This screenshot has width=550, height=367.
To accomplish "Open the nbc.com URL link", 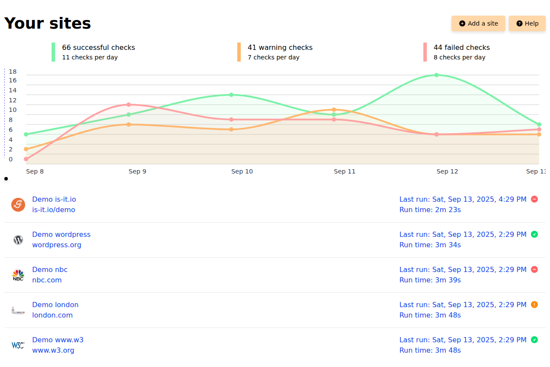I will (x=47, y=280).
